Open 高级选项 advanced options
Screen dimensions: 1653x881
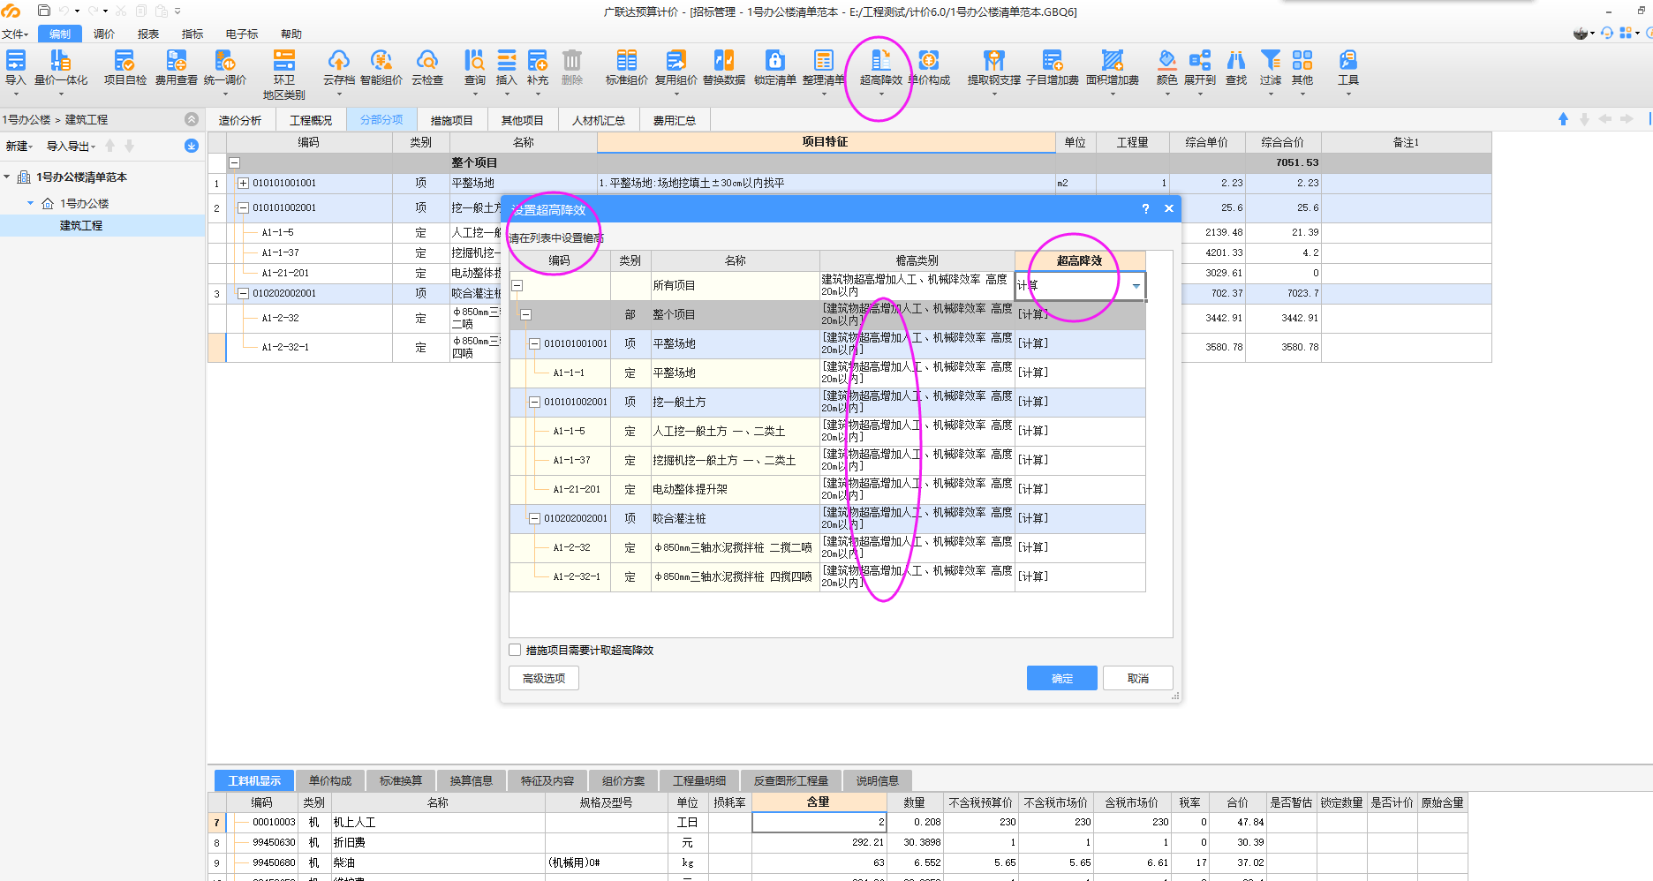click(x=544, y=678)
